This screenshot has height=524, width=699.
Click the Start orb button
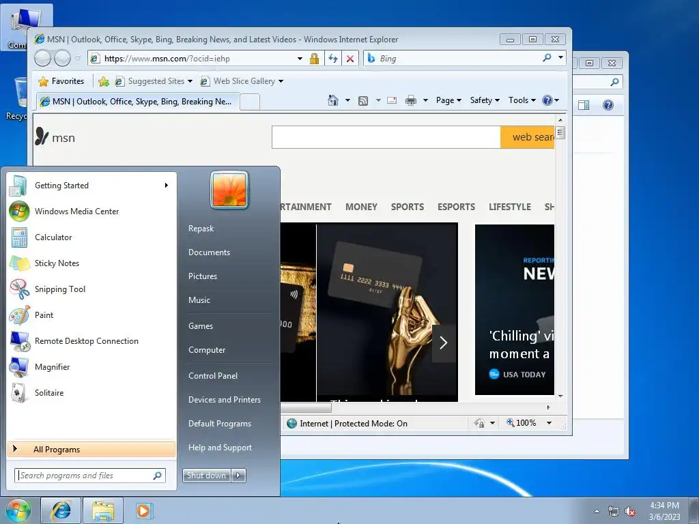pos(18,510)
